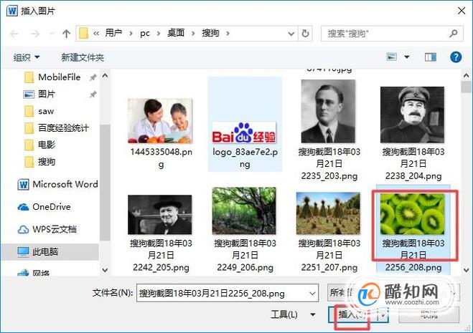Click 新建文件夹 button
473x333 pixels.
pyautogui.click(x=83, y=57)
